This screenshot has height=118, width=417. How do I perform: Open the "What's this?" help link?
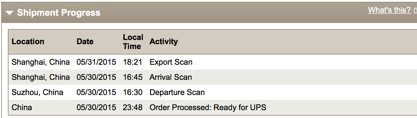point(389,10)
